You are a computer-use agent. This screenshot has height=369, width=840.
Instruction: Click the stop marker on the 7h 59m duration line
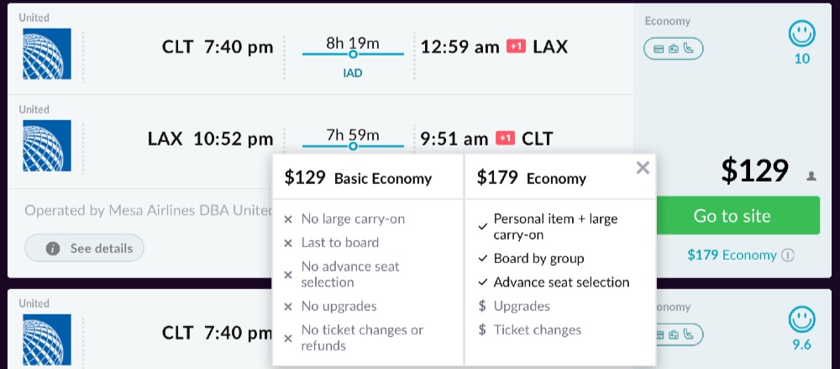353,146
